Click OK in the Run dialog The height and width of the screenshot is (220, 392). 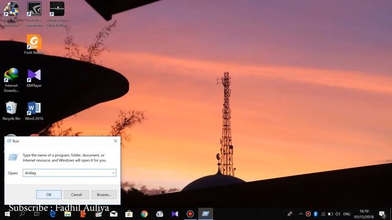click(49, 194)
